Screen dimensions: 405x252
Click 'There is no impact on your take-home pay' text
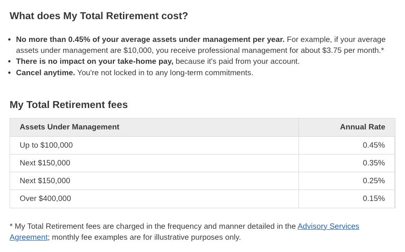94,62
